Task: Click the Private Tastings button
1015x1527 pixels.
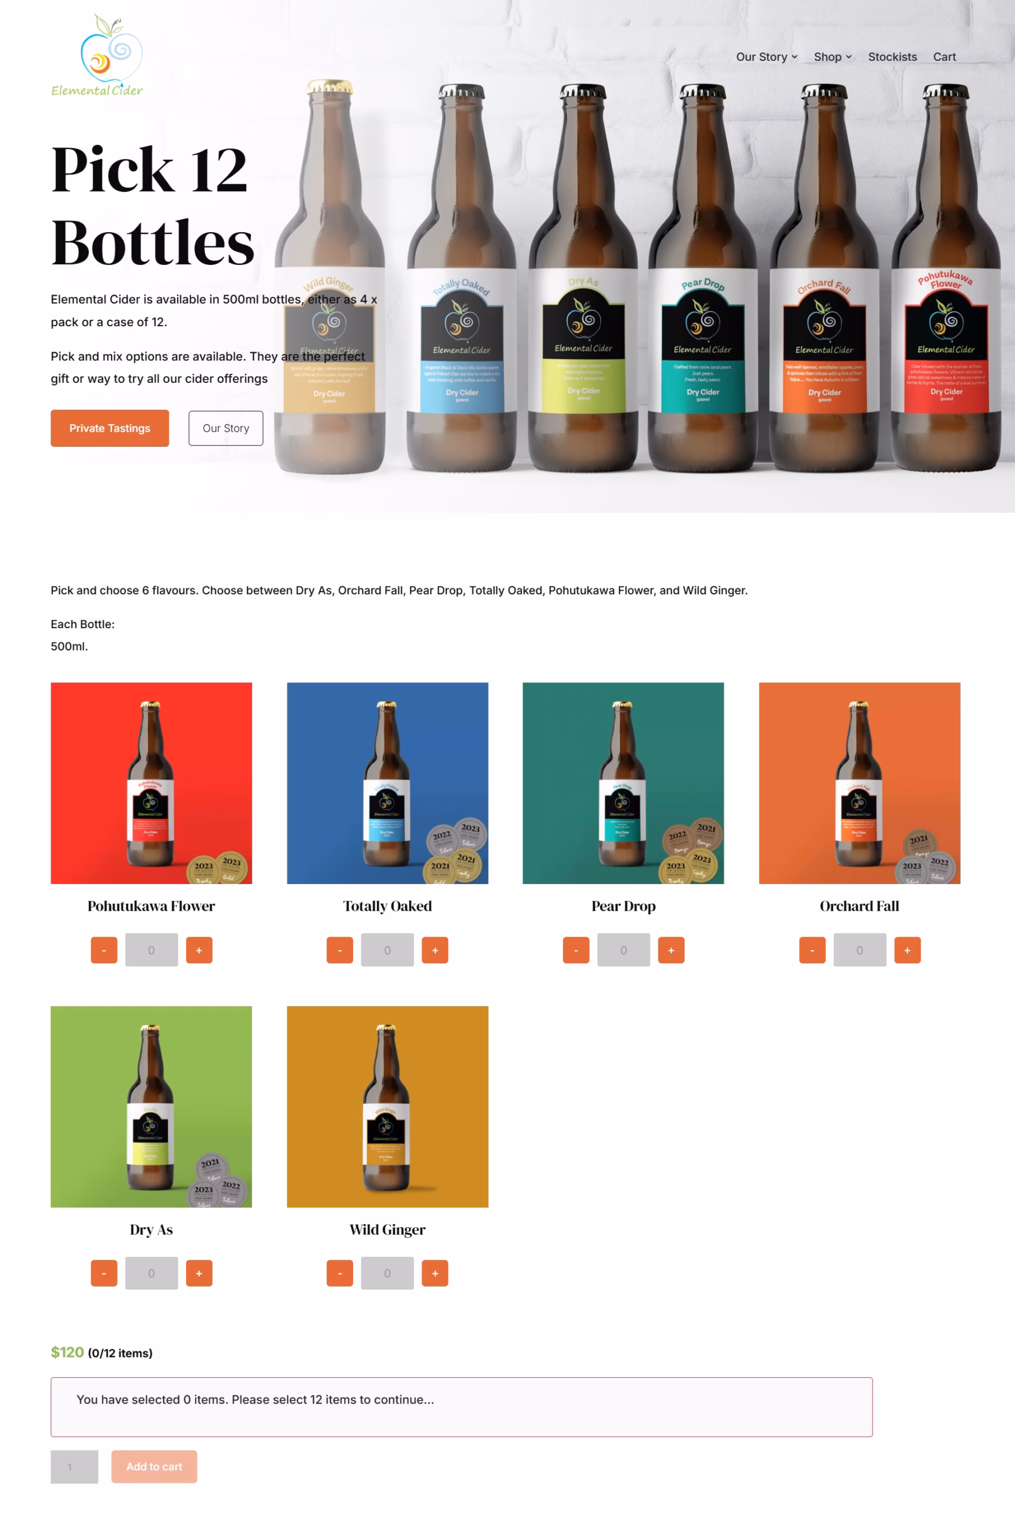Action: [109, 428]
